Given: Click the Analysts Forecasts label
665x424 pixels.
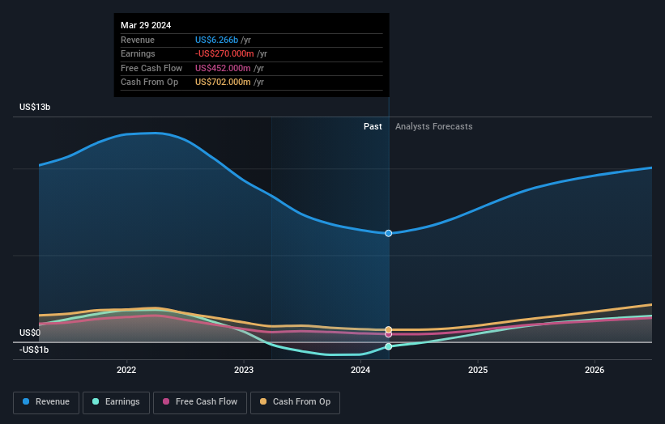Looking at the screenshot, I should [434, 126].
